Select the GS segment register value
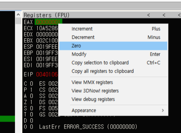This screenshot has width=181, height=133. [53, 115]
